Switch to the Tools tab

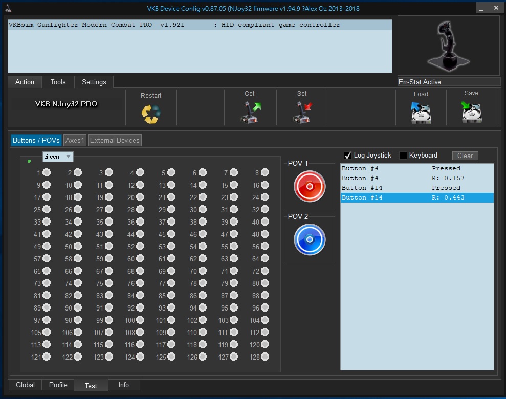pyautogui.click(x=58, y=82)
